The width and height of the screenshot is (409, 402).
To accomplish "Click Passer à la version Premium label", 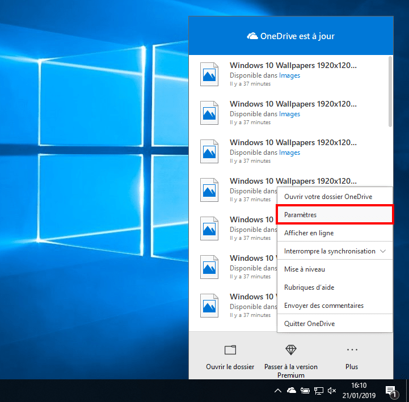I will coord(291,371).
